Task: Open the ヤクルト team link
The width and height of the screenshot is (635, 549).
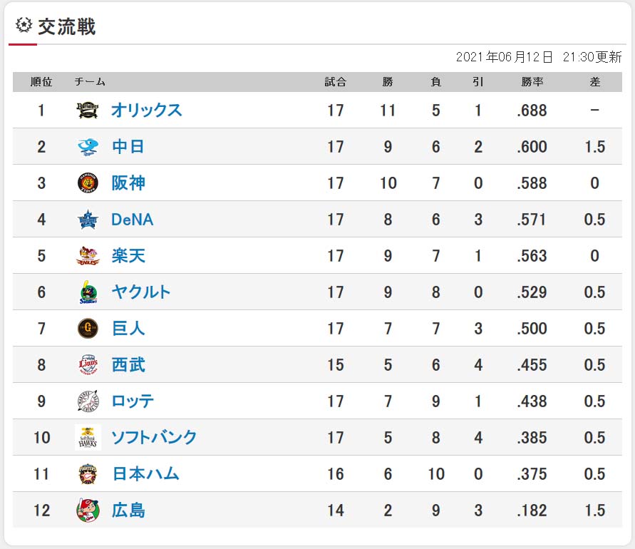Action: point(141,292)
